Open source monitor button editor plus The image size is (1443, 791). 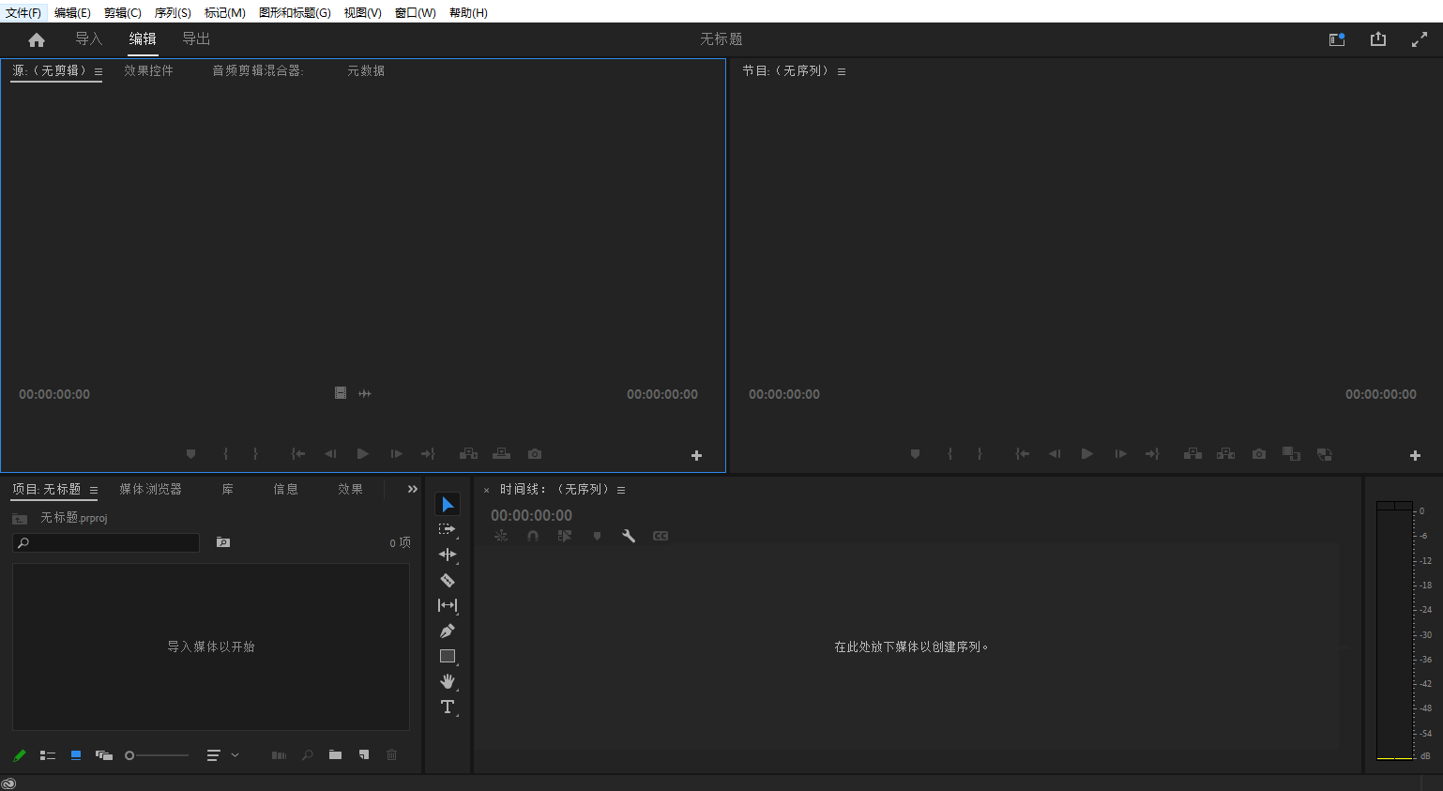696,455
